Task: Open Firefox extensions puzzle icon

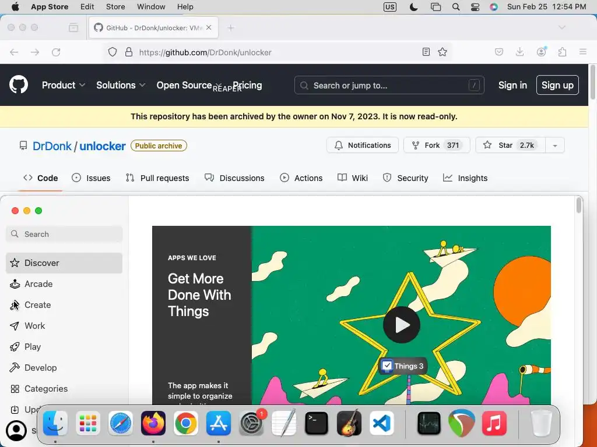Action: point(562,52)
